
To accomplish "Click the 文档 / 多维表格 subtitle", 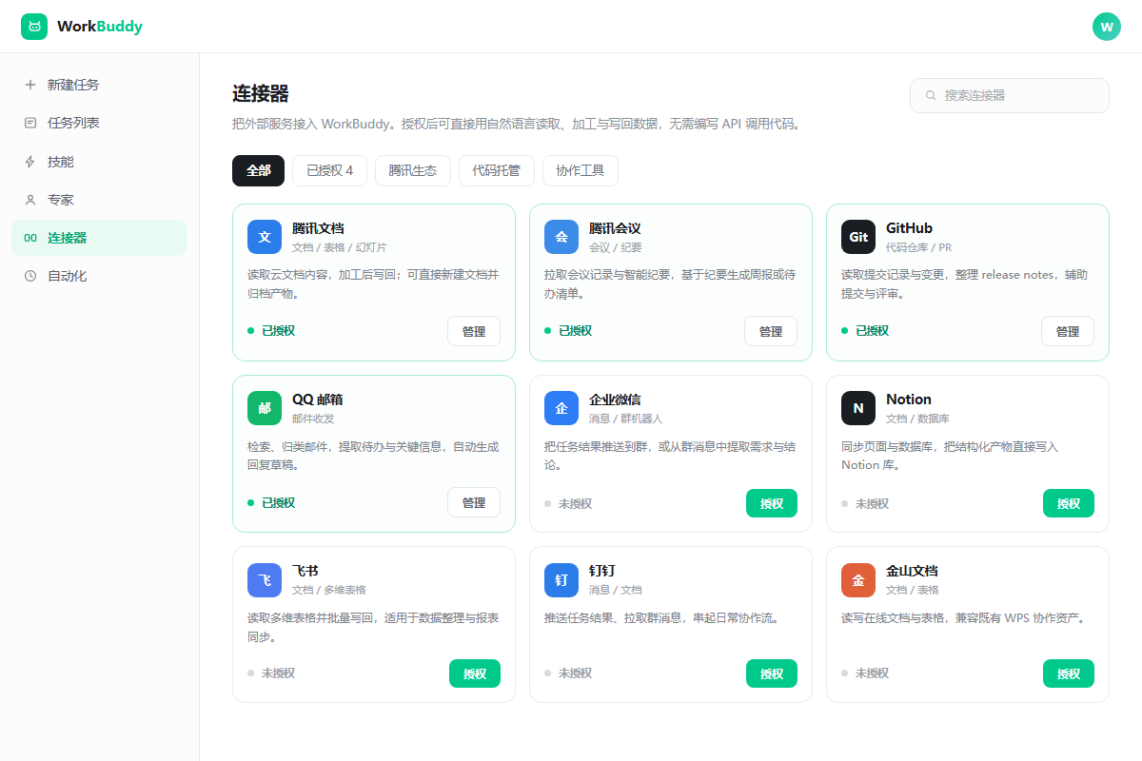I will pyautogui.click(x=328, y=590).
